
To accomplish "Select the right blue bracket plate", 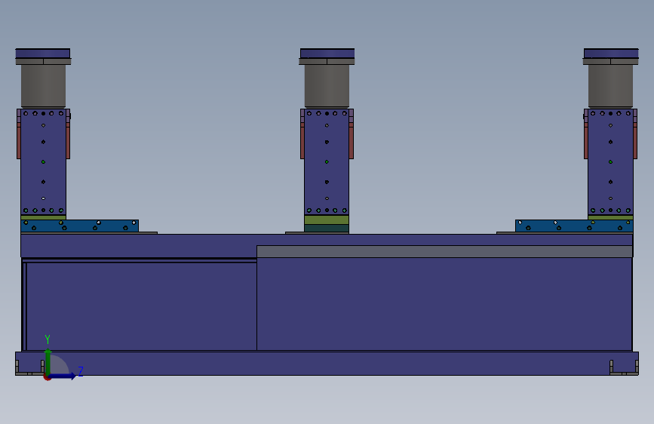I will pos(574,226).
